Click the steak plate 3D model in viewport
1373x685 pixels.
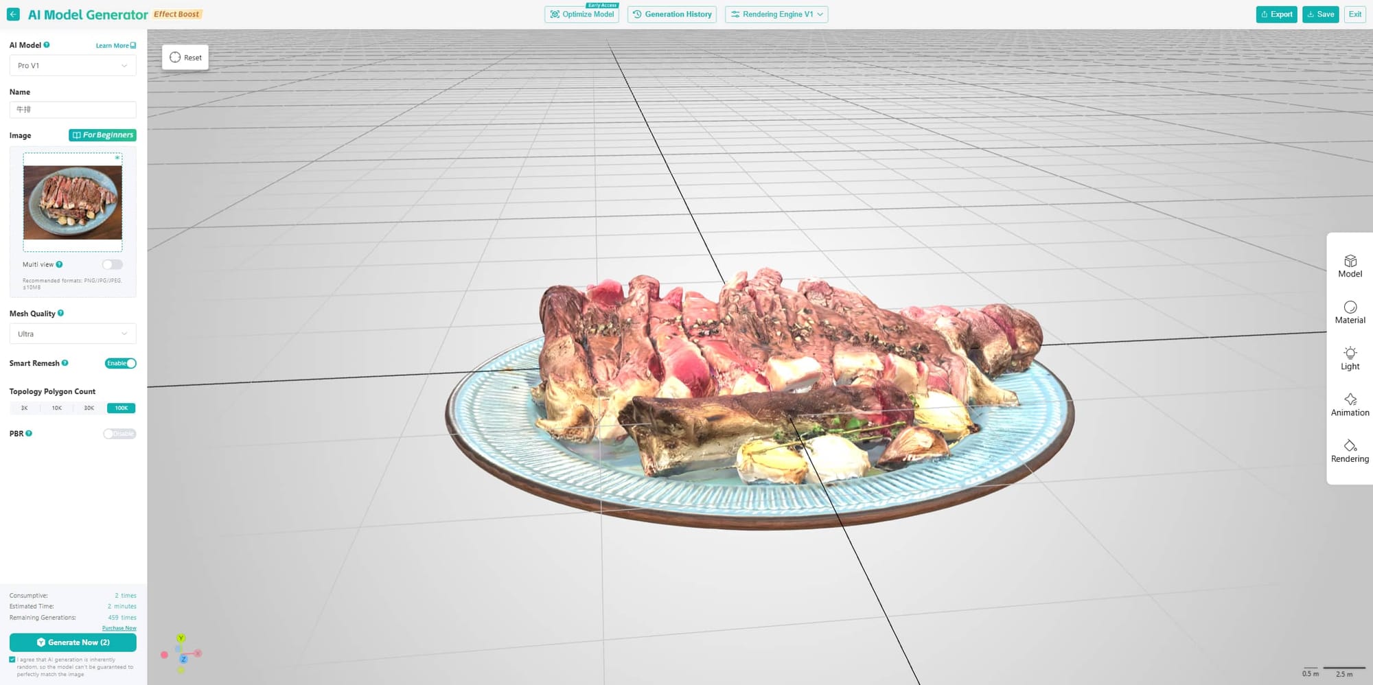[x=760, y=398]
